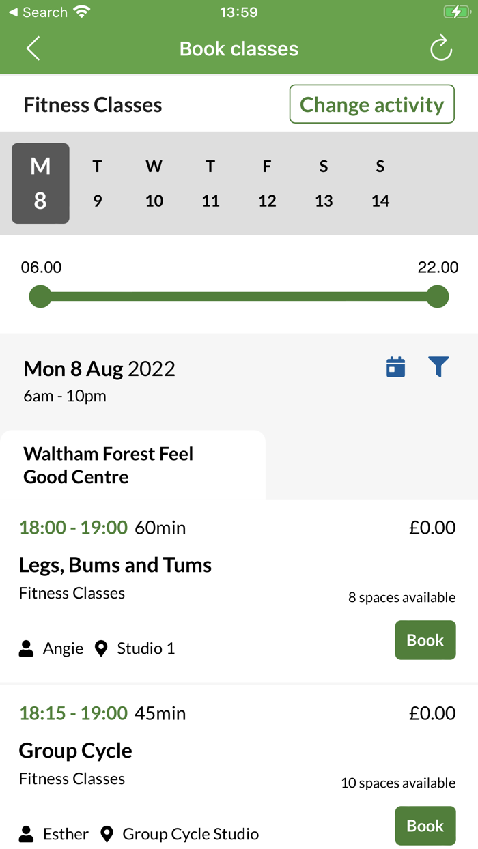Tap the refresh icon in header
478x849 pixels.
click(x=441, y=48)
